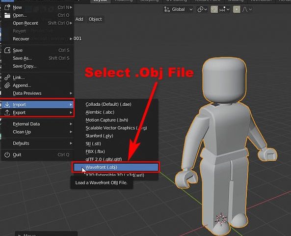Expand the External Data submenu
The image size is (291, 236).
[38, 124]
